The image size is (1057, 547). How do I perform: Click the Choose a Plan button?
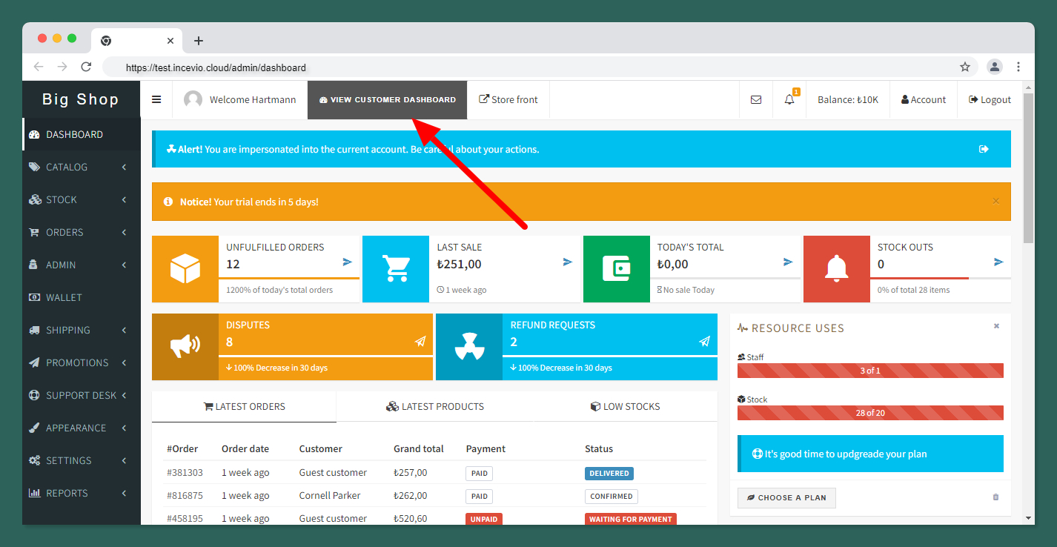pyautogui.click(x=786, y=497)
